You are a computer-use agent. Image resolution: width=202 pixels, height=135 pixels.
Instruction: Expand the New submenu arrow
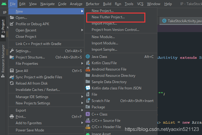[82, 11]
